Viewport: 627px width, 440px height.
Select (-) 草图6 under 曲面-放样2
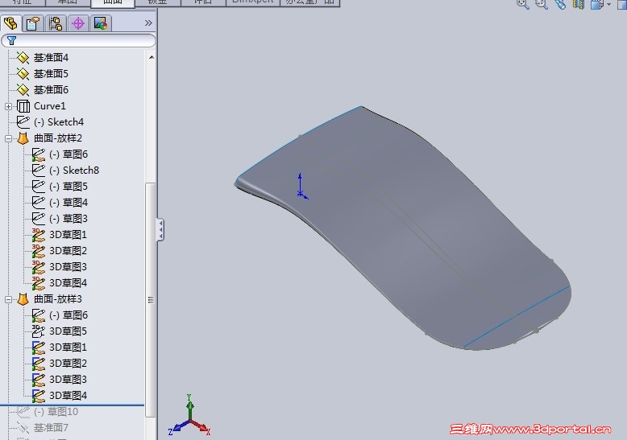(x=68, y=154)
